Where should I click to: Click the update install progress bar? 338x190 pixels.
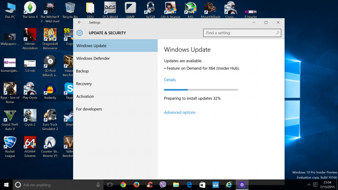(x=201, y=90)
